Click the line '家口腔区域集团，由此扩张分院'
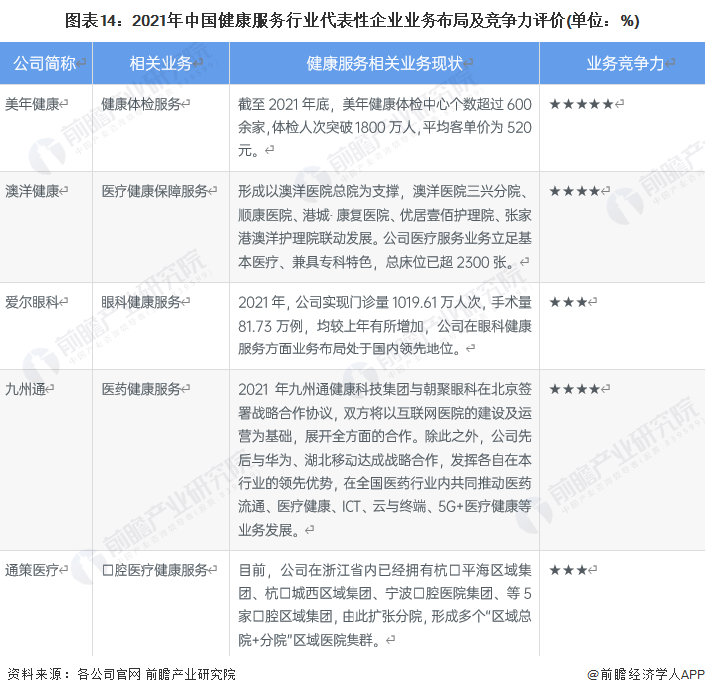Image resolution: width=705 pixels, height=695 pixels. coord(331,616)
